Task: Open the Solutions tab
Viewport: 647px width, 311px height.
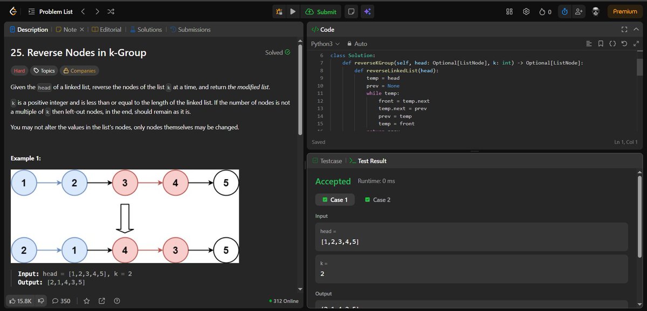Action: click(x=146, y=30)
